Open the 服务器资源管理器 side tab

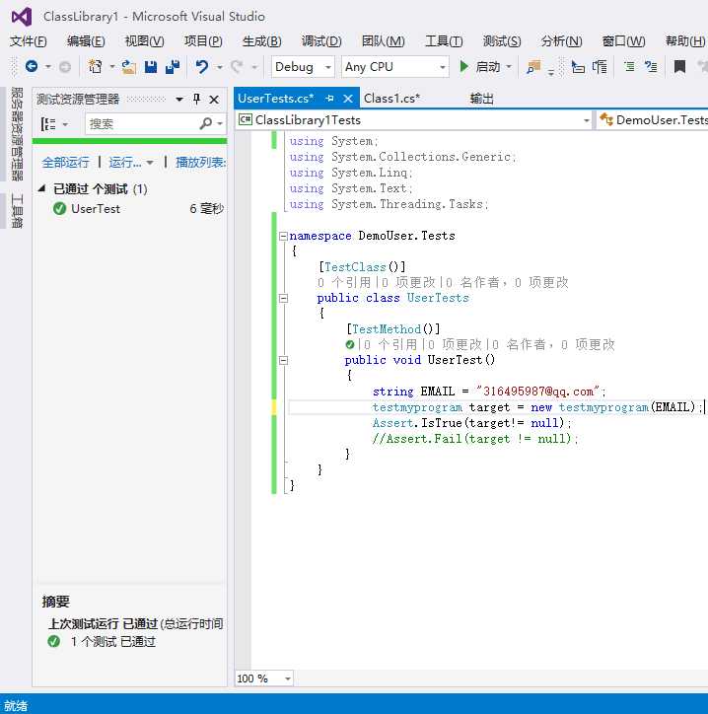17,133
